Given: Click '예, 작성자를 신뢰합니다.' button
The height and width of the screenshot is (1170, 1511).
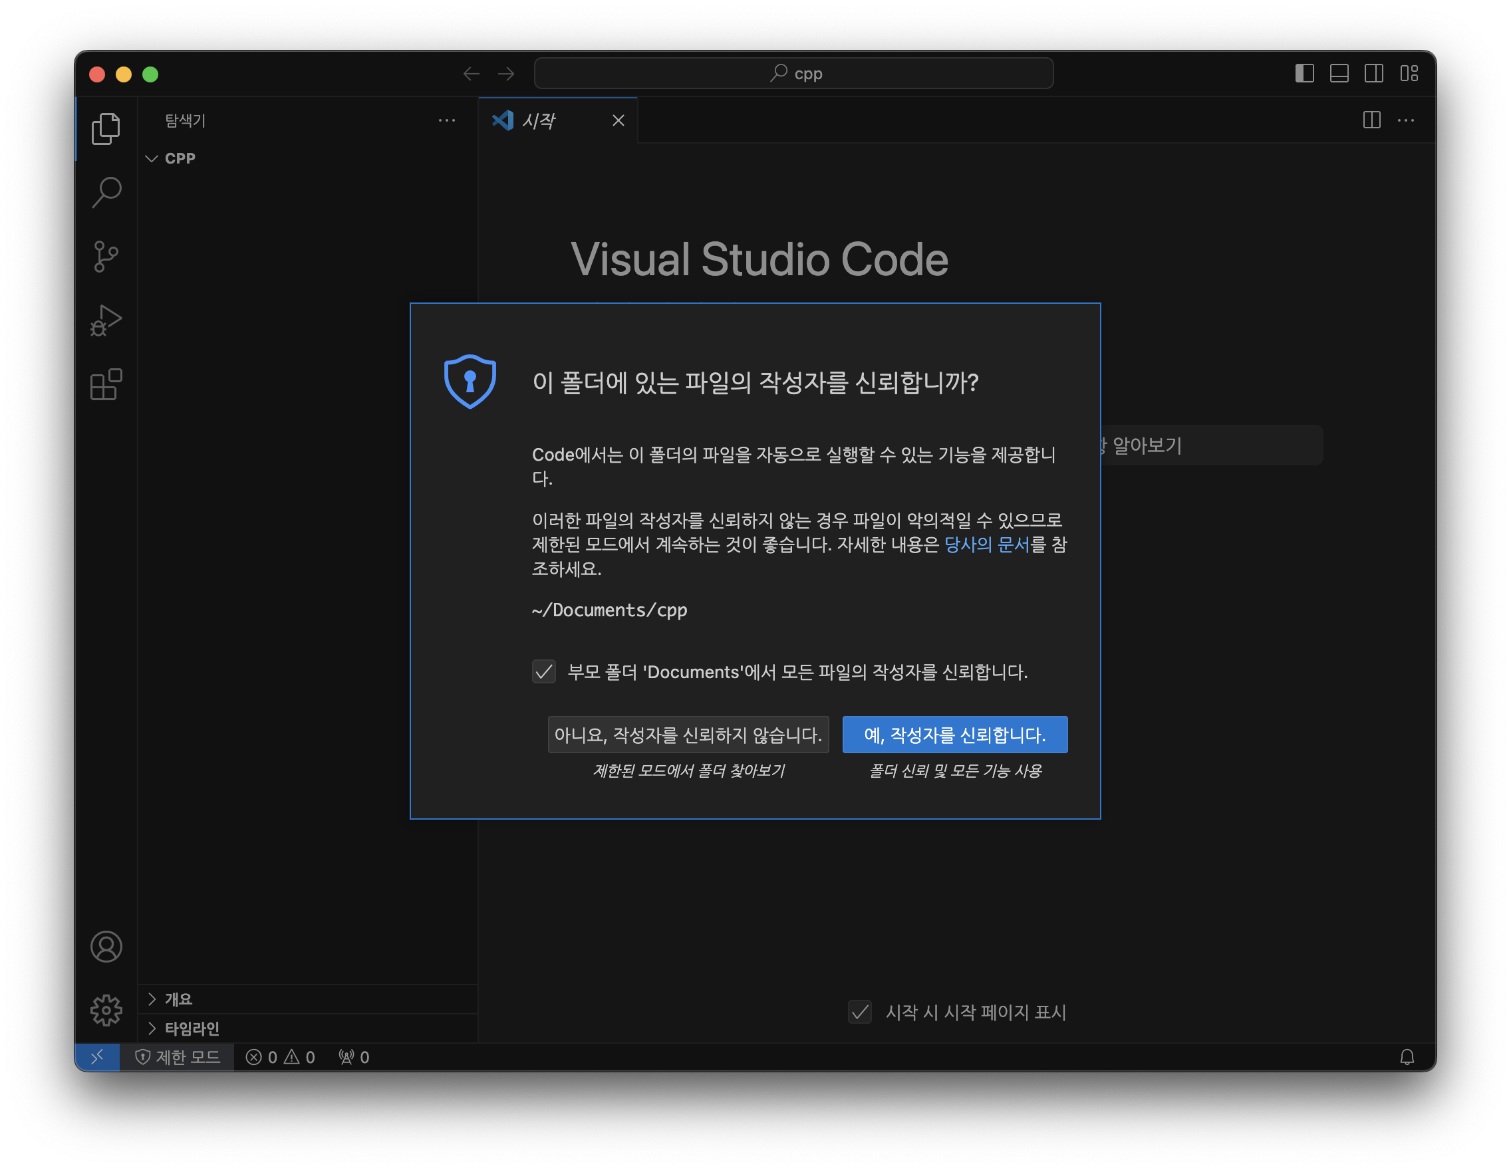Looking at the screenshot, I should click(954, 735).
